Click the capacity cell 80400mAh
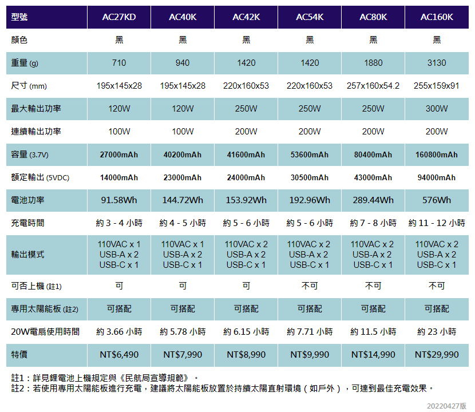The width and height of the screenshot is (475, 412). click(373, 154)
